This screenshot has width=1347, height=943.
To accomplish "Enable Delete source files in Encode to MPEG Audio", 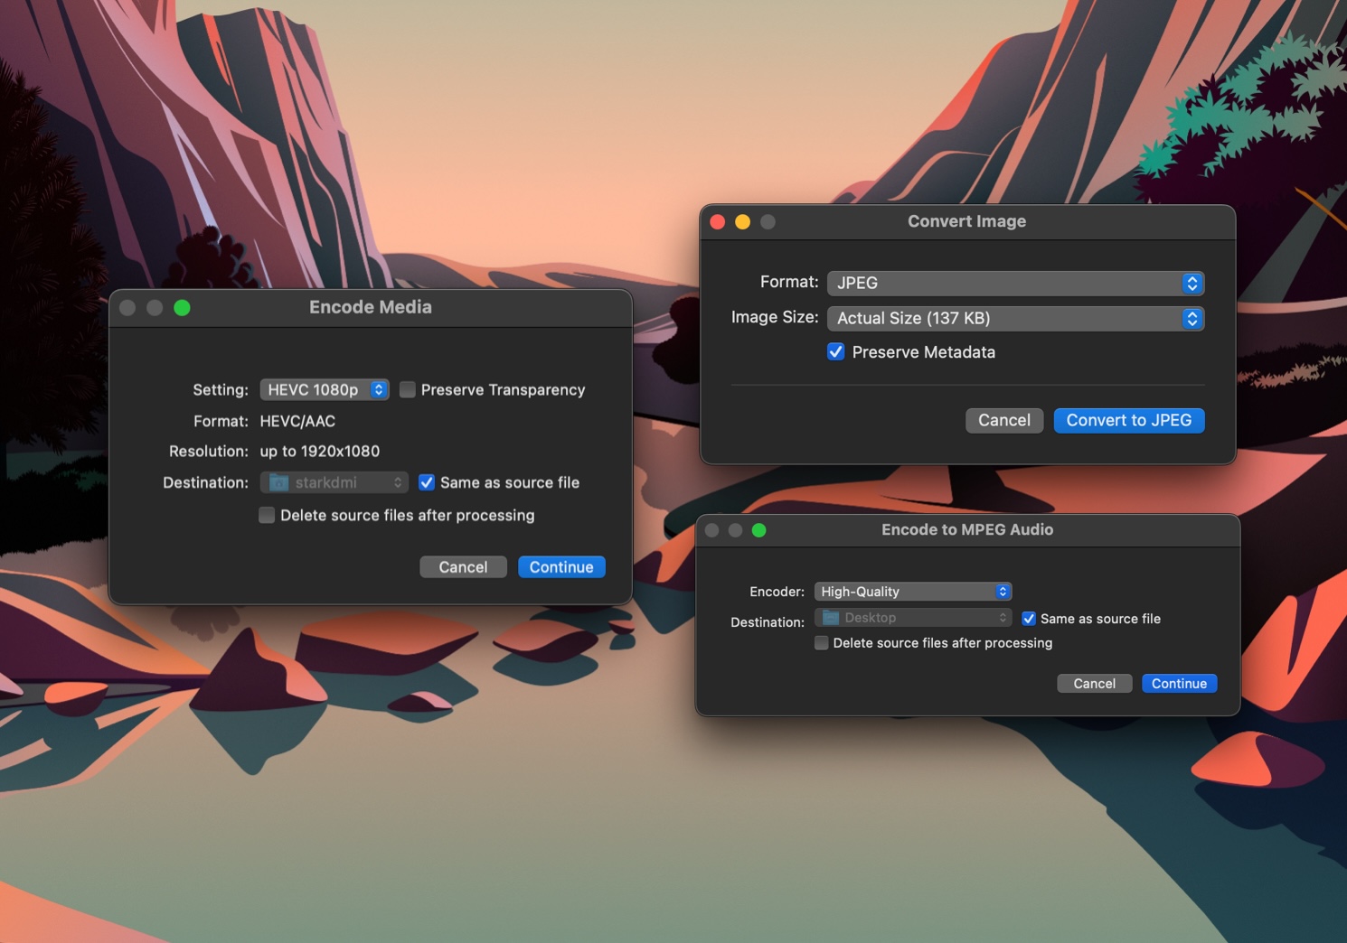I will click(x=821, y=642).
